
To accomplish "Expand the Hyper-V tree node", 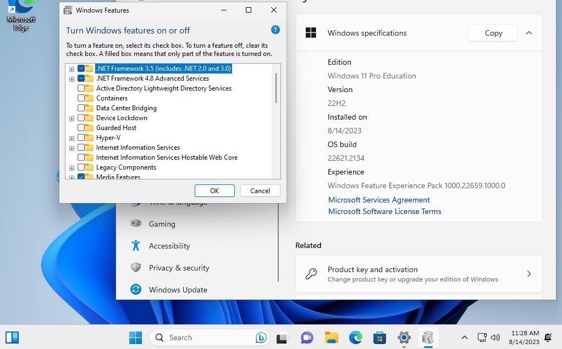I will click(71, 138).
